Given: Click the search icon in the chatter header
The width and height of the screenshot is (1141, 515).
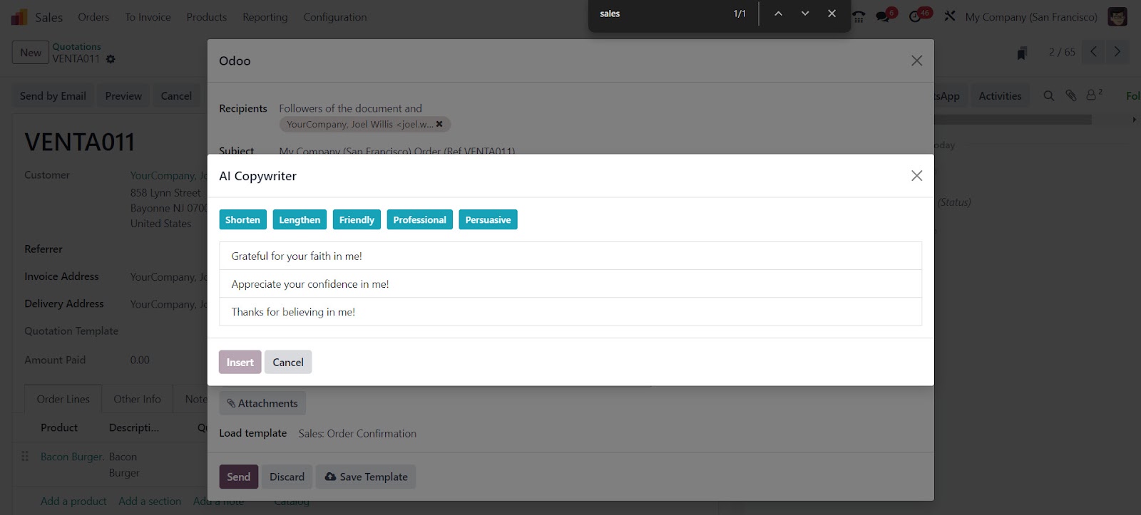Looking at the screenshot, I should [x=1048, y=95].
